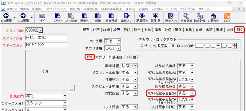Open the スタッフ区分1 dropdown

tap(65, 103)
